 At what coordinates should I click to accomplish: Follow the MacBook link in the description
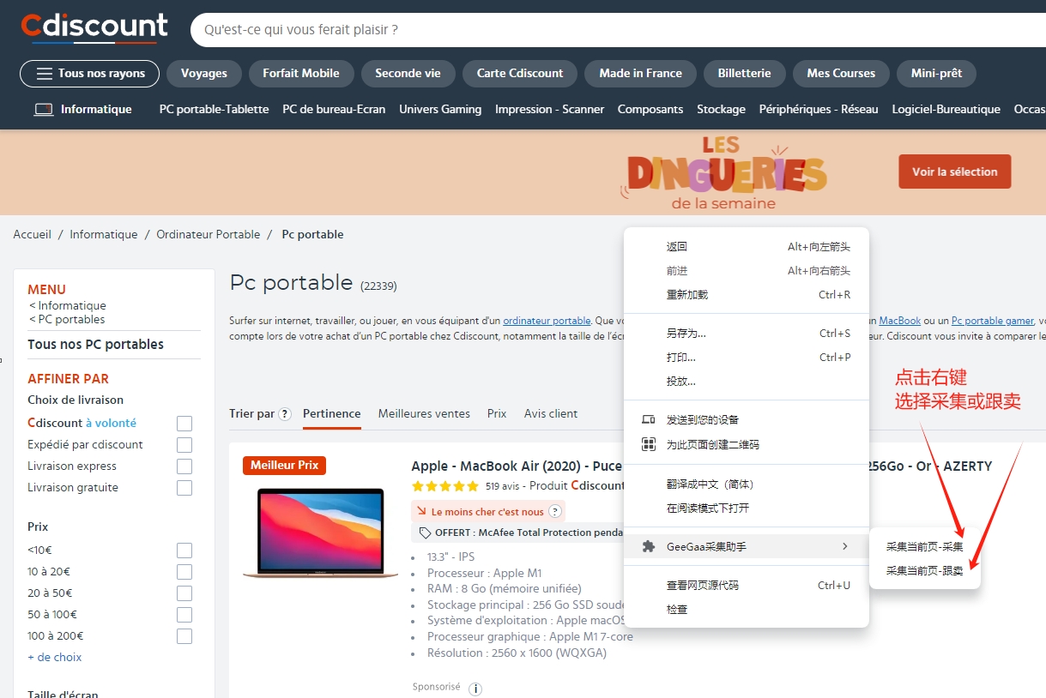(x=900, y=321)
